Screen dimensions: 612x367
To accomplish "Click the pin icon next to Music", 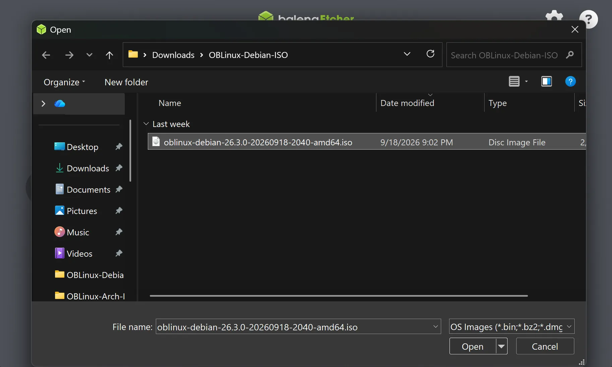I will tap(119, 232).
